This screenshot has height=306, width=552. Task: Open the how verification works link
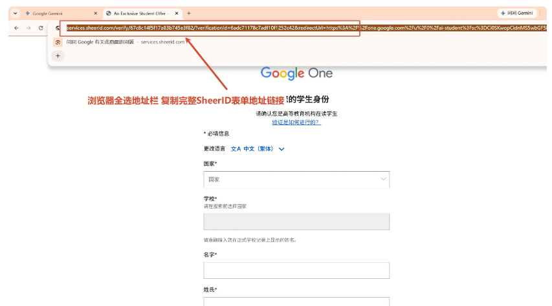coord(296,122)
